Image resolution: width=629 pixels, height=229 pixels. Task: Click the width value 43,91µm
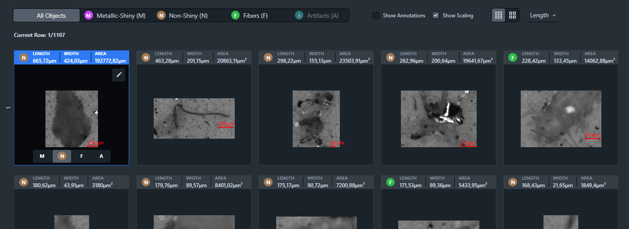pos(74,185)
